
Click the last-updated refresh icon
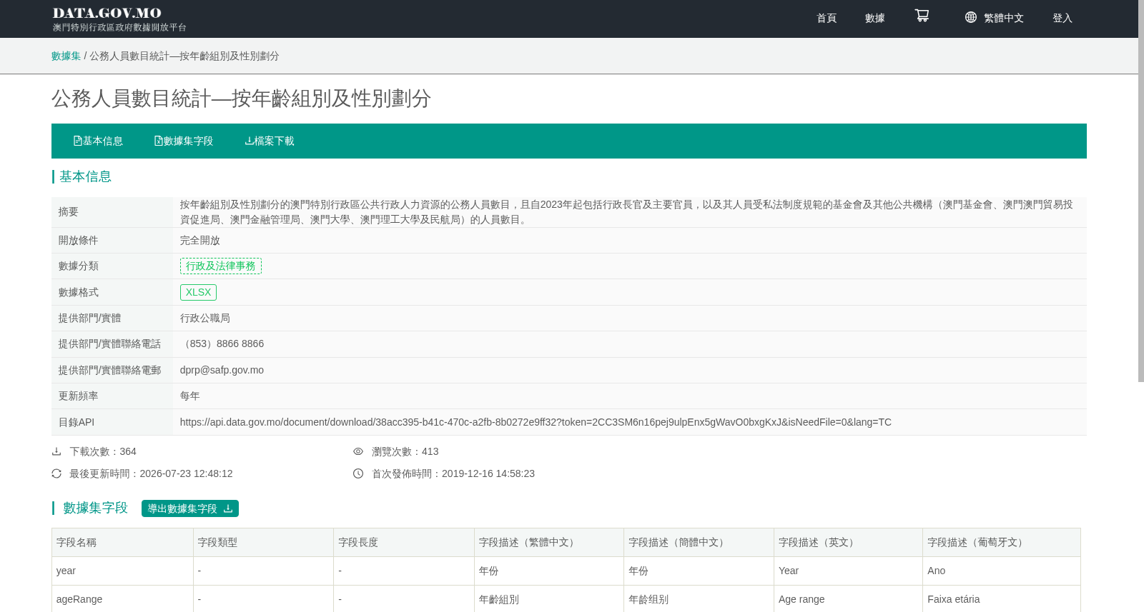tap(56, 473)
